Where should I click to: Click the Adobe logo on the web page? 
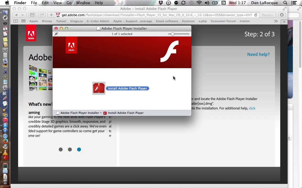click(31, 33)
